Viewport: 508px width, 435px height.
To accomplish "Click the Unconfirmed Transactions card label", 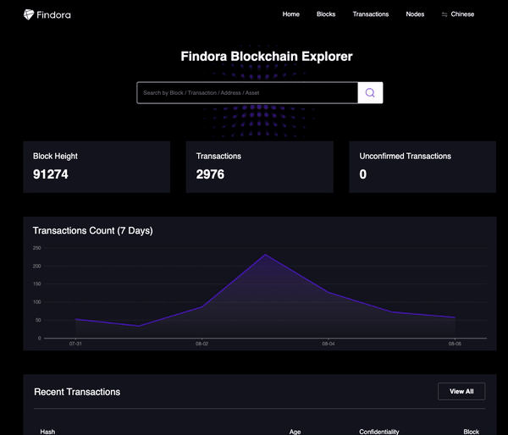I will click(x=405, y=156).
